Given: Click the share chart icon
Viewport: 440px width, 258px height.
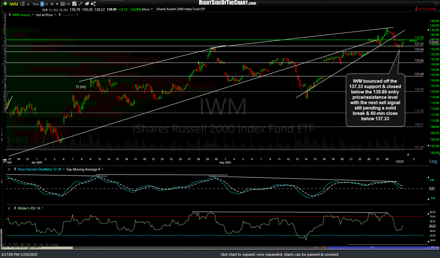Looking at the screenshot, I should pyautogui.click(x=93, y=4).
